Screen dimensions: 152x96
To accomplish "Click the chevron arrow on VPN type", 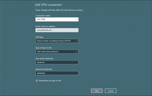I will [x=77, y=41].
